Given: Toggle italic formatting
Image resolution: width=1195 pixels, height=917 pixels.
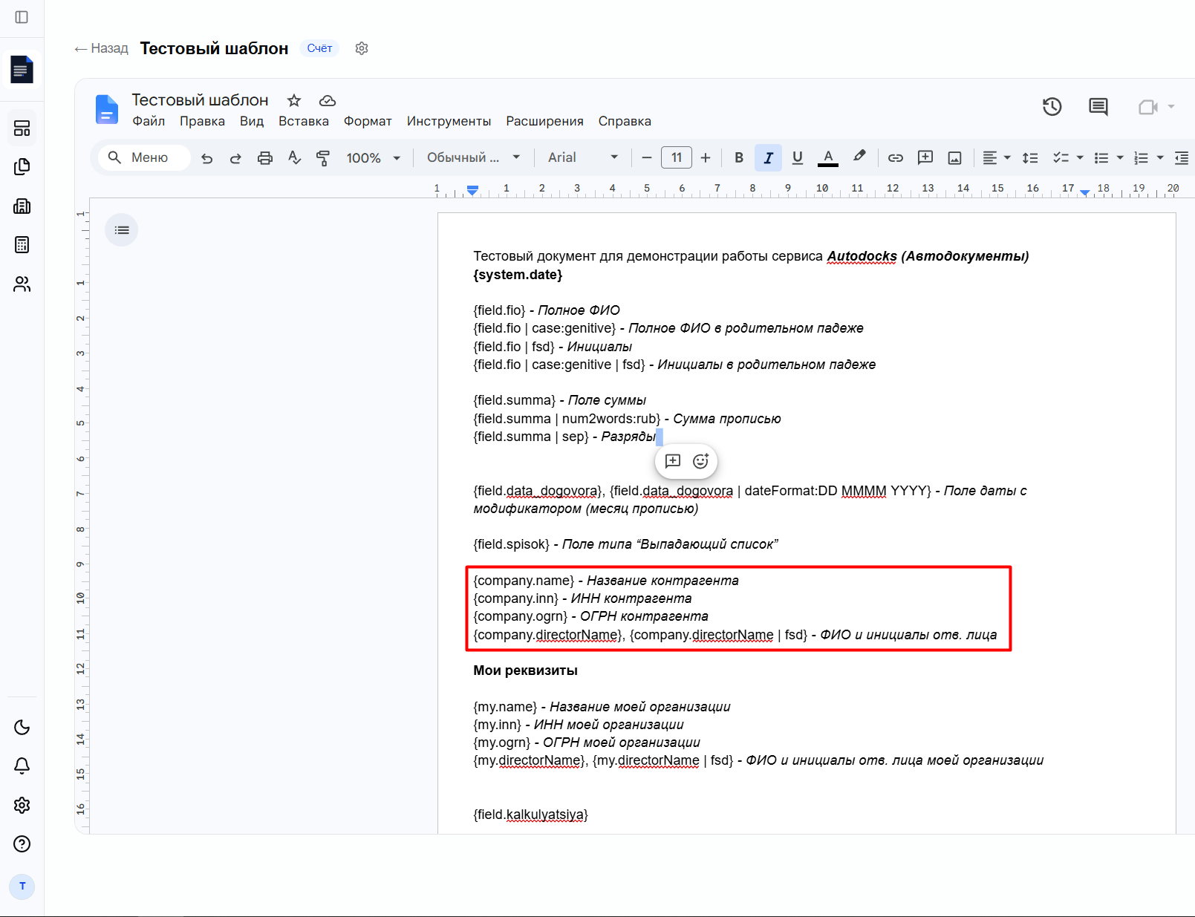Looking at the screenshot, I should [768, 157].
